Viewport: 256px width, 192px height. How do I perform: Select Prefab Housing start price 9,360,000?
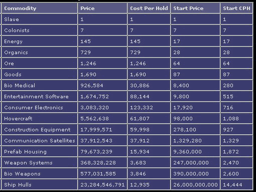tap(187, 151)
